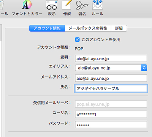The width and height of the screenshot is (152, 137).
Task: Open the 署名 (Signatures) preferences pane
Action: pyautogui.click(x=82, y=8)
